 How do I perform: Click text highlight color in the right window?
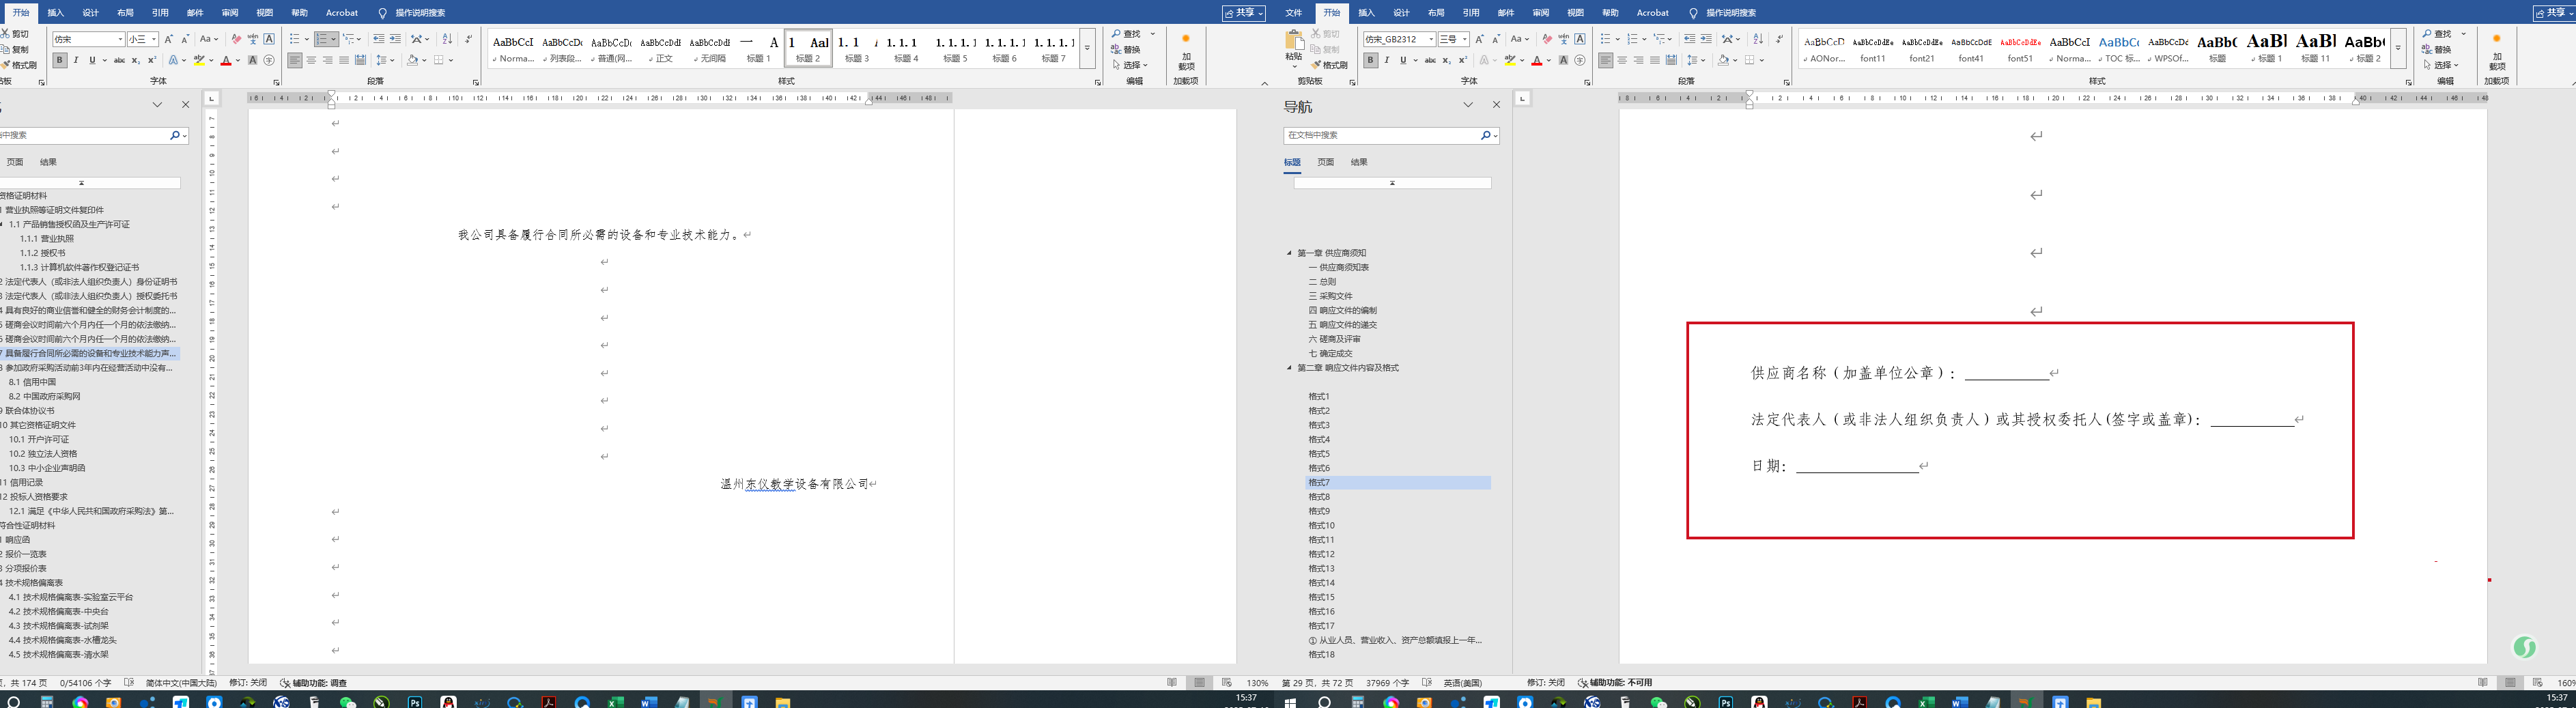tap(1510, 60)
